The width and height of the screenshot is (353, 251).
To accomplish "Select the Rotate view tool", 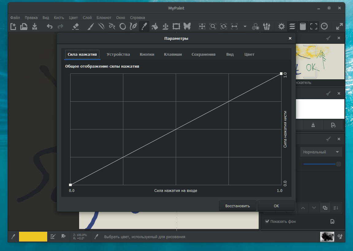I will [224, 27].
